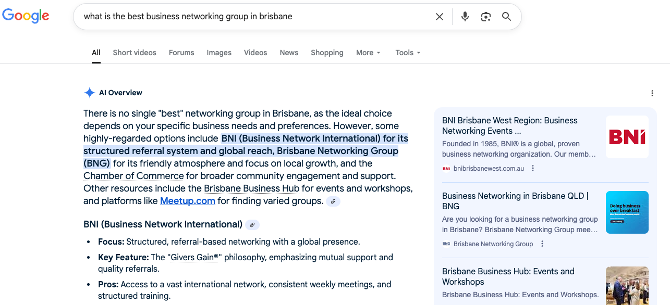Open three-dot menu for bnibrisbanewest.com.au source
670x305 pixels.
pyautogui.click(x=533, y=168)
